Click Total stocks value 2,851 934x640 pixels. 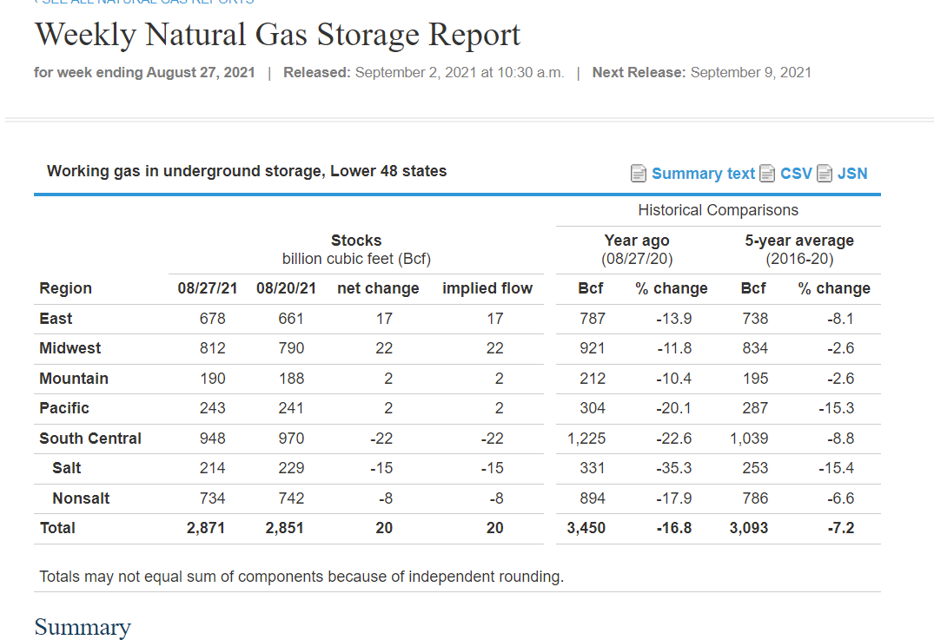pyautogui.click(x=284, y=528)
